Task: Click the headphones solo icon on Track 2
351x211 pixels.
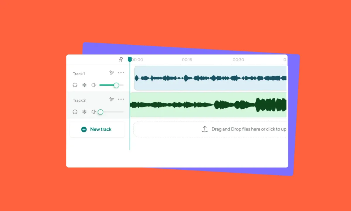Action: tap(75, 111)
